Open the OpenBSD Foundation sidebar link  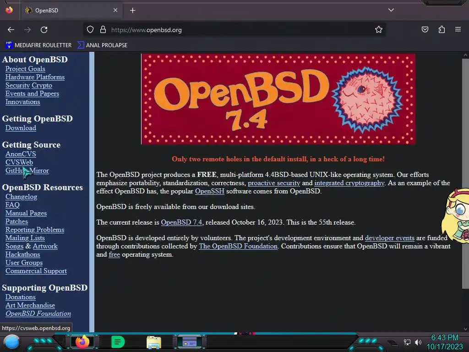(38, 313)
